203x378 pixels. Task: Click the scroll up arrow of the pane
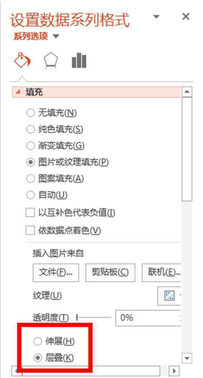187,92
